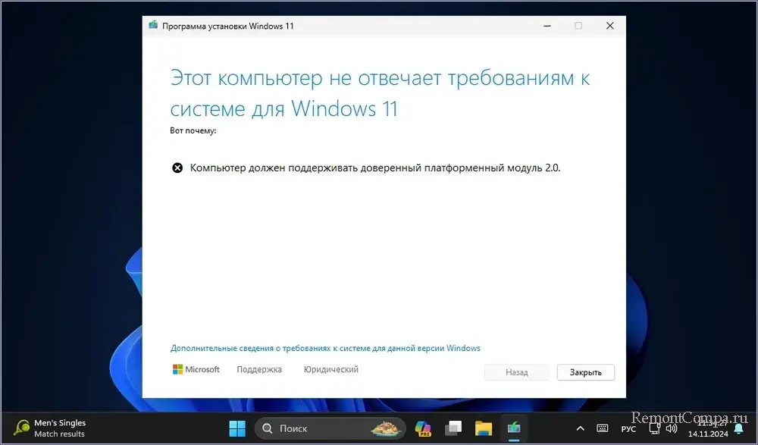Minimize the Windows 11 setup window

click(547, 26)
